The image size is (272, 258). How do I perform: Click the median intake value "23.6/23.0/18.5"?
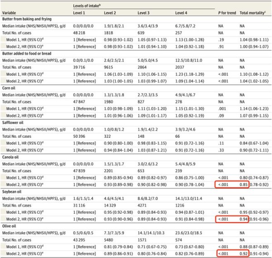189,233
